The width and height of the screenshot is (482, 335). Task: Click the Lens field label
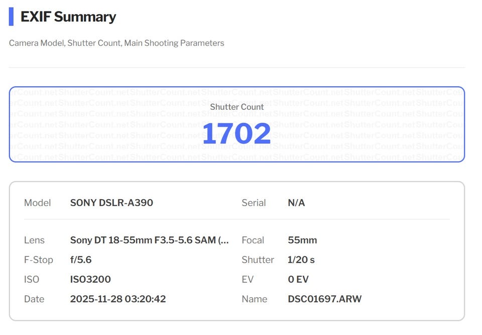click(x=34, y=240)
